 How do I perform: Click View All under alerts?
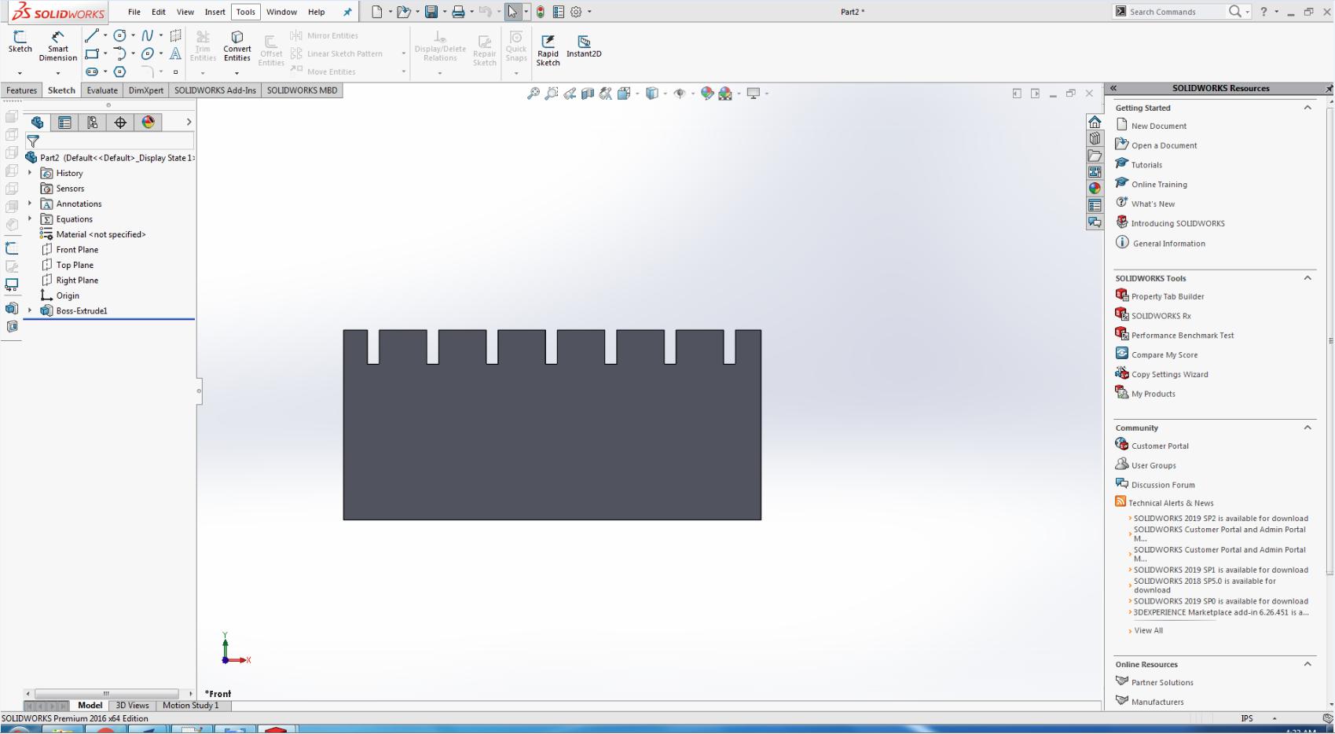click(1149, 630)
